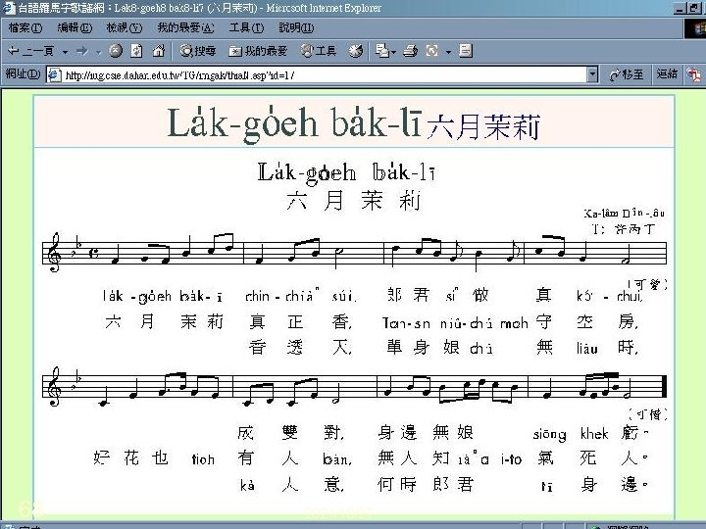The height and width of the screenshot is (529, 706).
Task: Click the 工具 toolbar button
Action: tap(319, 51)
